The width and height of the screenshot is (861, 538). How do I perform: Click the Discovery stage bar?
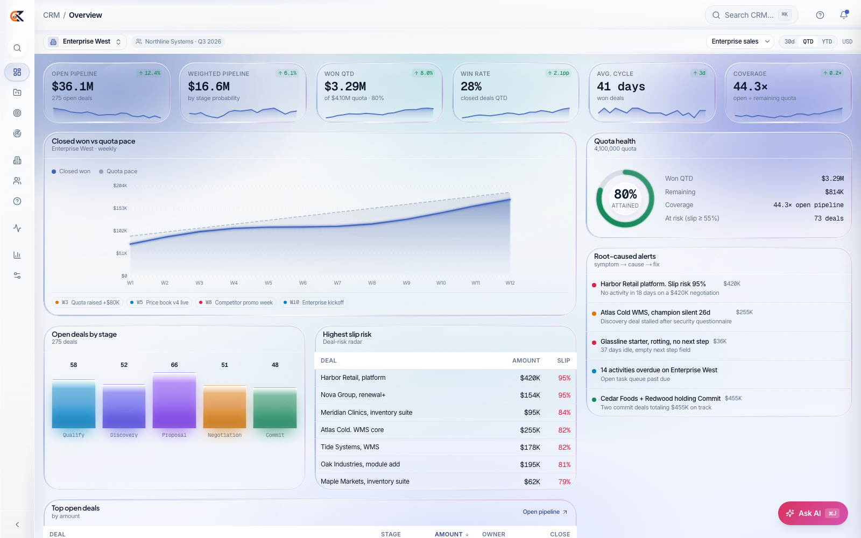pos(124,407)
